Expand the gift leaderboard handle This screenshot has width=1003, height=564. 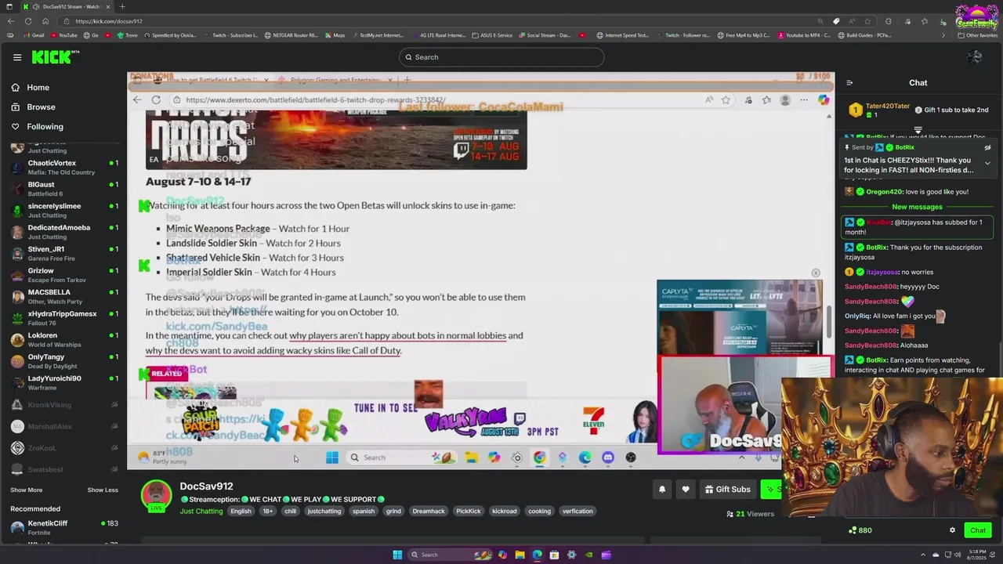point(918,130)
